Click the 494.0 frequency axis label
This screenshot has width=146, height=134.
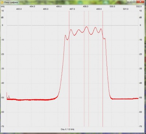tap(32, 7)
